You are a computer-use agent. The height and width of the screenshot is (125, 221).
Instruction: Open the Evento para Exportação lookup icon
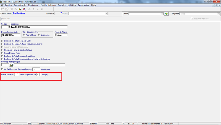click(11, 65)
